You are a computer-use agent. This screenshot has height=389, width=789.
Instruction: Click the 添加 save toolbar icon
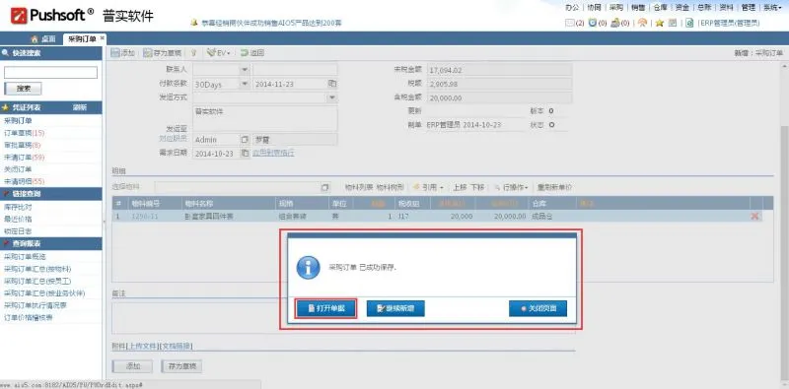point(122,53)
